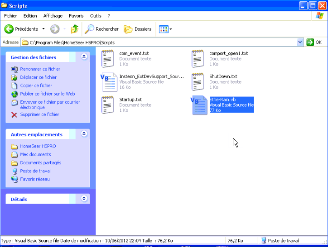The height and width of the screenshot is (247, 328).
Task: Click the Mes documents icon
Action: 14,154
